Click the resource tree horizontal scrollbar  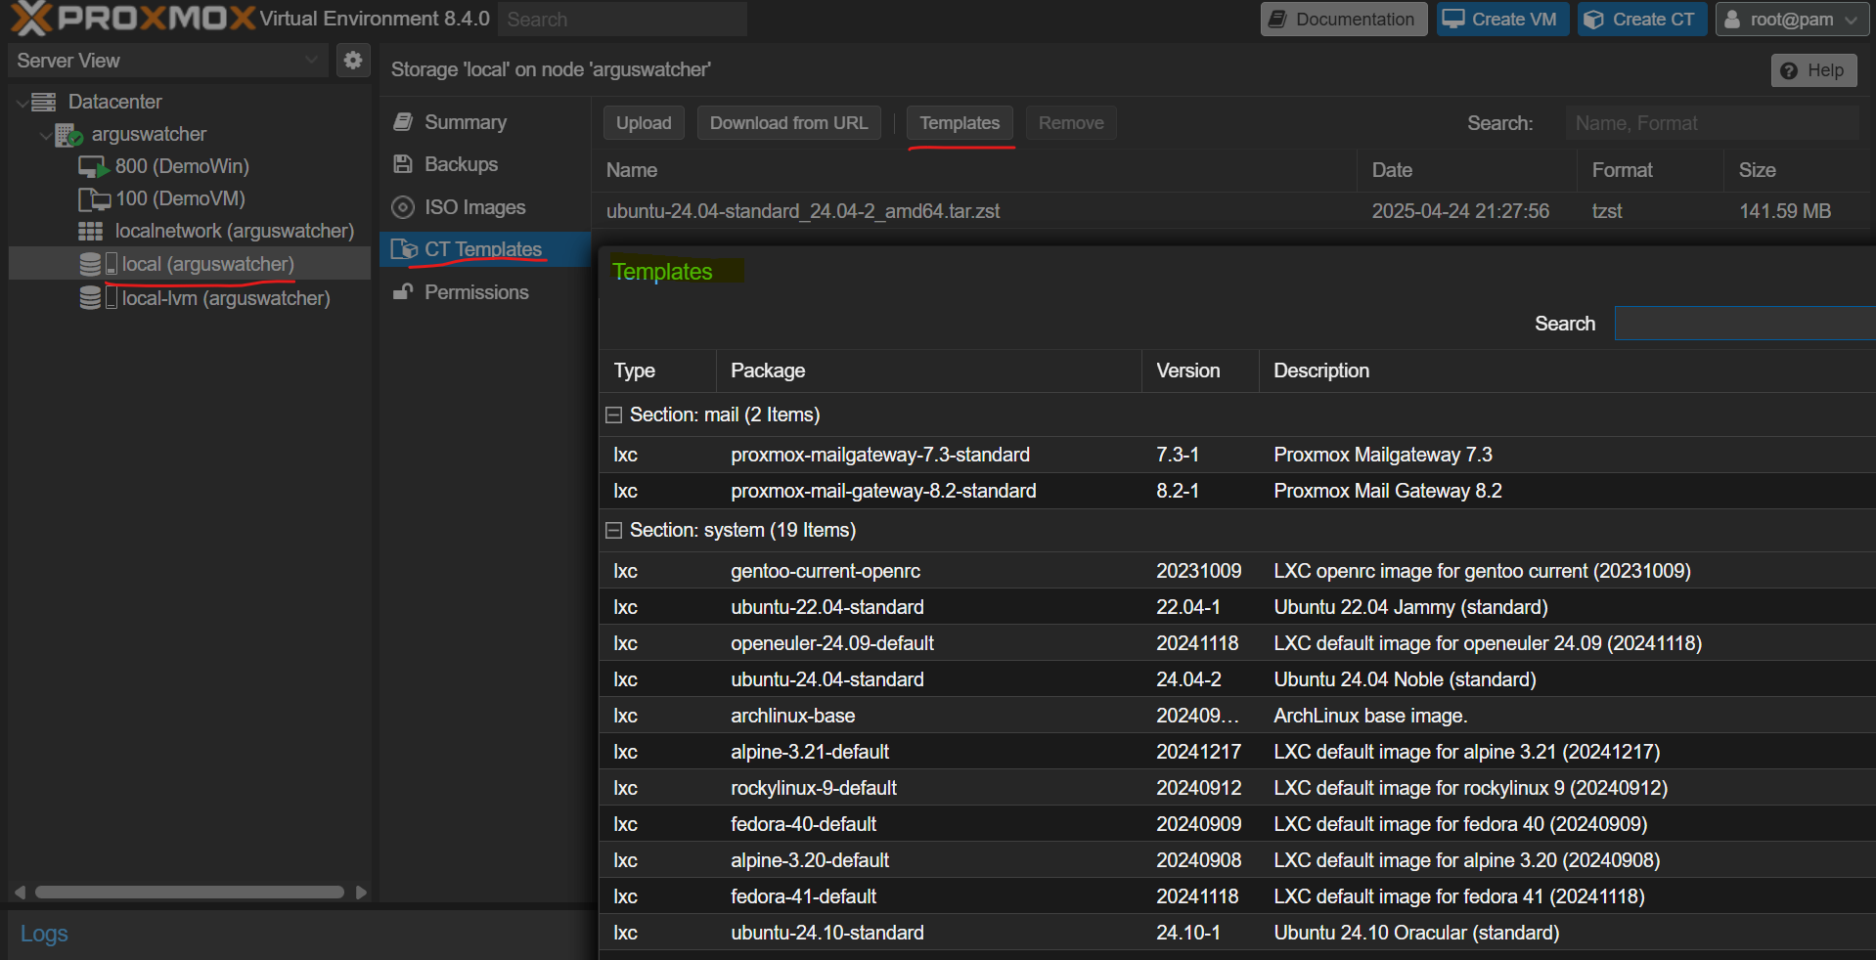tap(190, 893)
